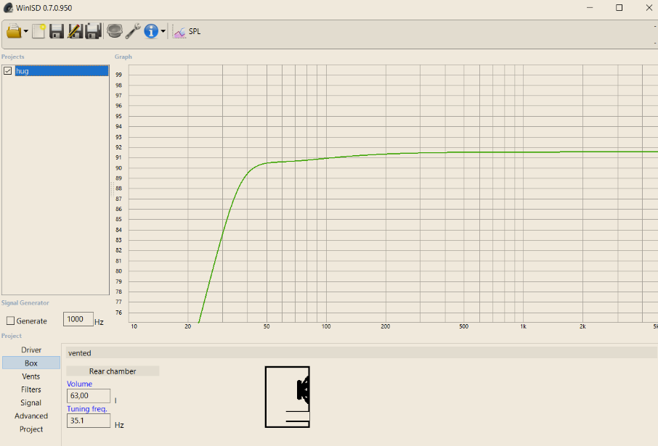Click the Rear chamber header
658x446 pixels.
(x=113, y=371)
